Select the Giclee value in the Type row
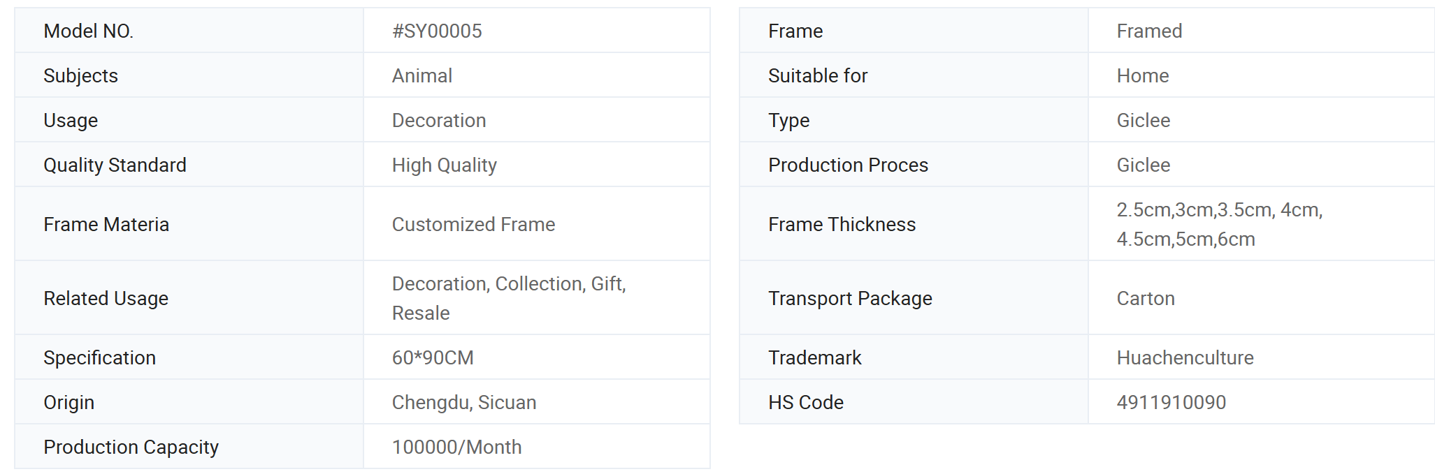 tap(1144, 120)
